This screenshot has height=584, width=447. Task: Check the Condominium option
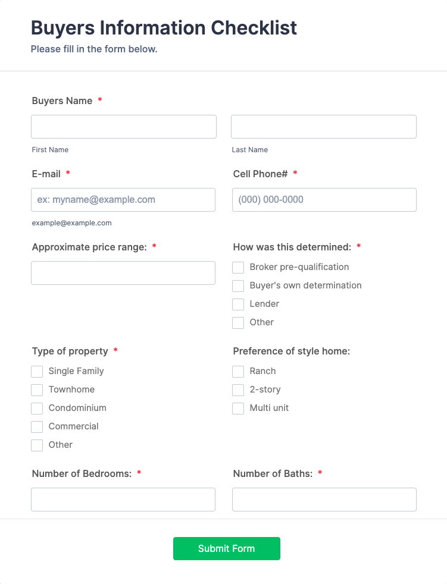(x=37, y=409)
